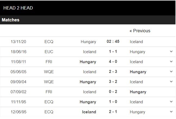The width and height of the screenshot is (176, 119).
Task: Open details chevron for the 05/06/05 match
Action: pyautogui.click(x=171, y=72)
